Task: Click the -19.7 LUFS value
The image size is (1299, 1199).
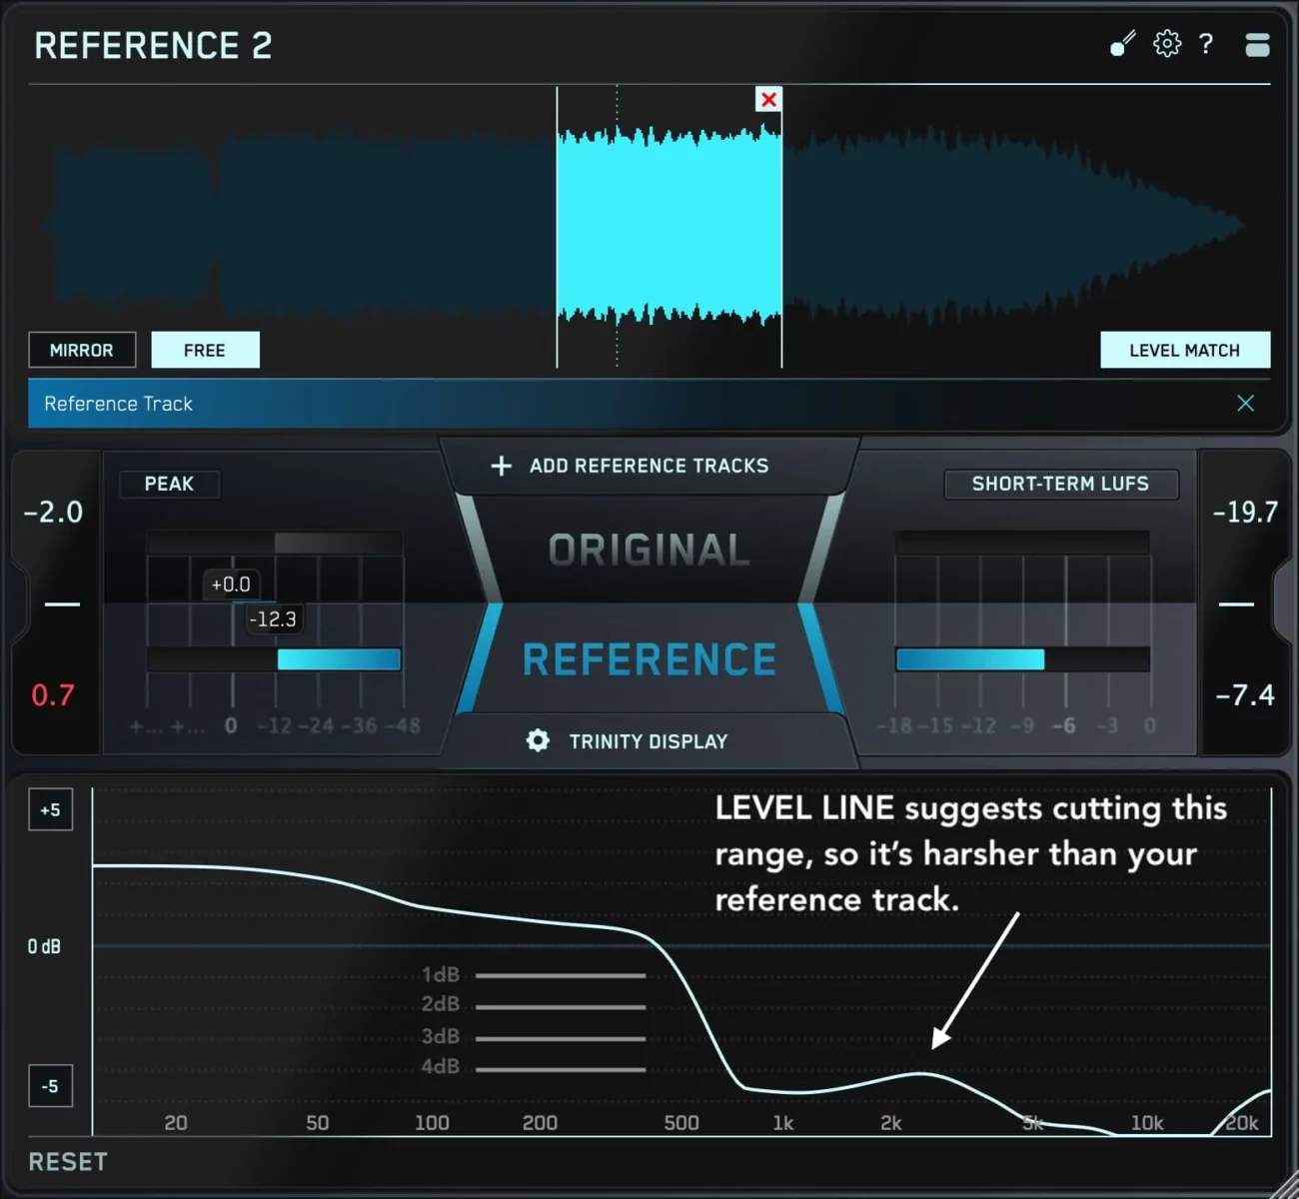Action: point(1245,513)
